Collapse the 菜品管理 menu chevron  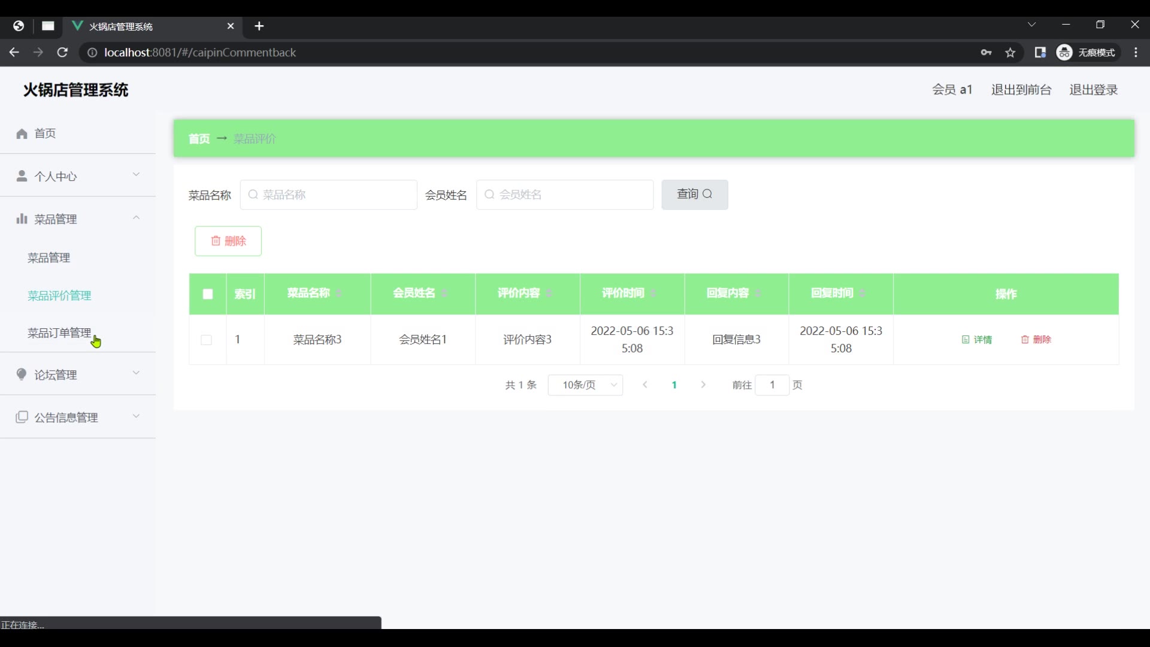[x=136, y=218]
